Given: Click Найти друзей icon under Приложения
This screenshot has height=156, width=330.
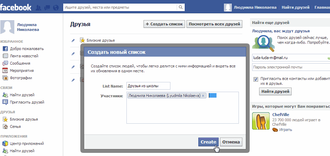Looking at the screenshot, I should [x=5, y=151].
